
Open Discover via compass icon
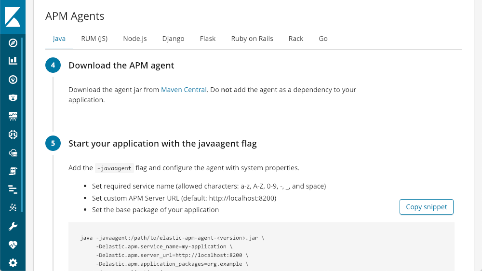(x=13, y=43)
